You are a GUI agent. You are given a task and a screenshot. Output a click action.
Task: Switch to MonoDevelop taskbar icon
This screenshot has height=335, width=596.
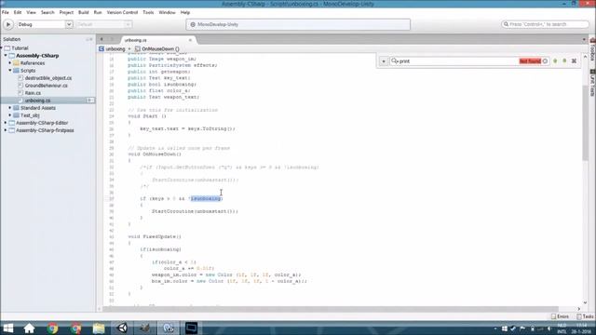pyautogui.click(x=169, y=328)
